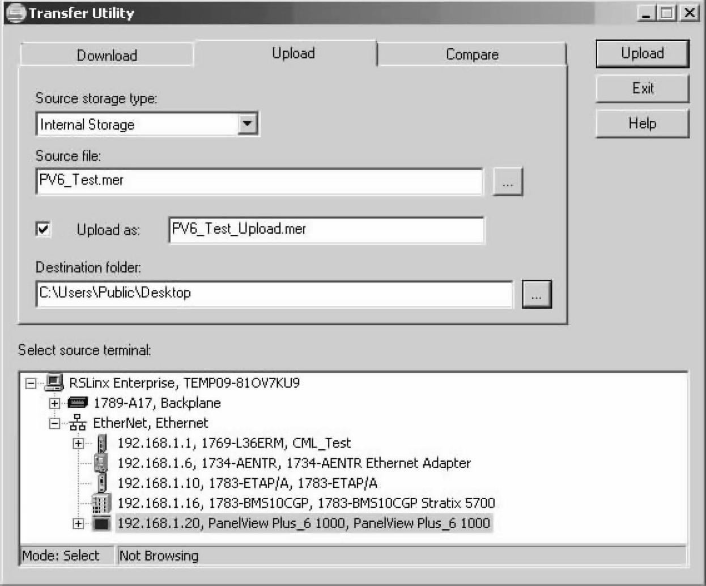This screenshot has height=586, width=706.
Task: Switch to the Download tab
Action: 107,55
